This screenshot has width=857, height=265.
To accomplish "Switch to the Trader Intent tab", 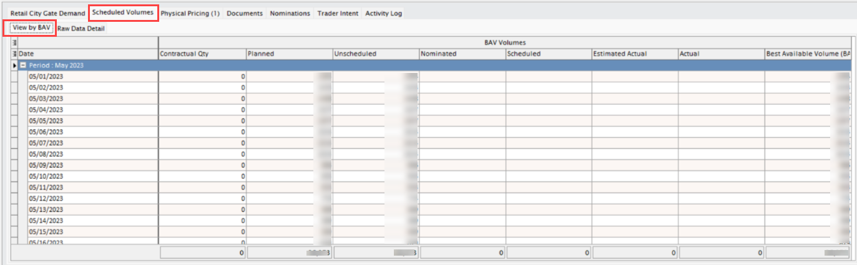I will coord(338,13).
